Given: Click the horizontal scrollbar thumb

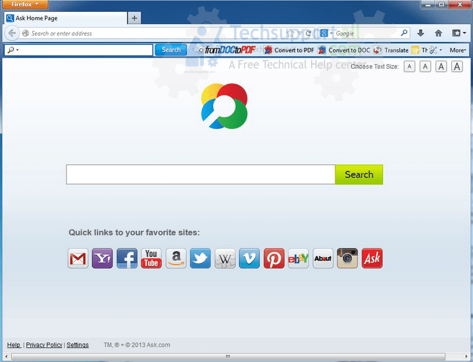Looking at the screenshot, I should click(x=228, y=357).
